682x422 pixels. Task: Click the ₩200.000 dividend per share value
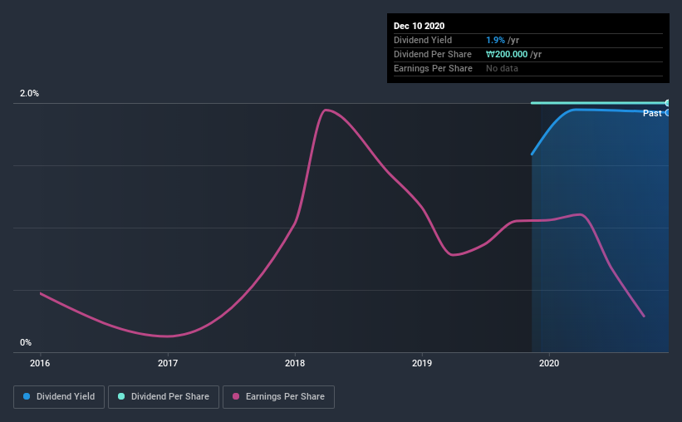click(x=507, y=54)
